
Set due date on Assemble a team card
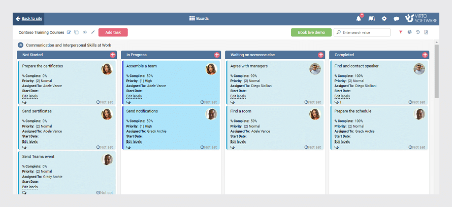click(208, 102)
